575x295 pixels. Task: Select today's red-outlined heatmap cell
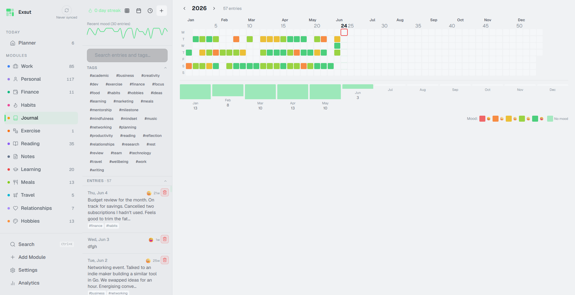(344, 32)
